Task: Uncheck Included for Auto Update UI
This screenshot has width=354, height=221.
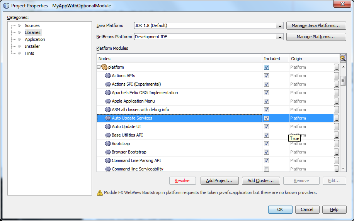Action: [266, 127]
